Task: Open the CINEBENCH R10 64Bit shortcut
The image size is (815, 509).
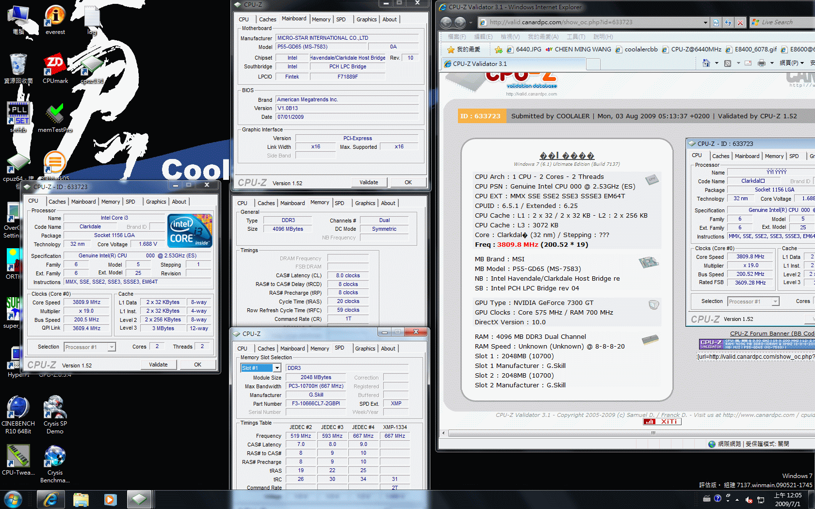Action: click(x=18, y=415)
